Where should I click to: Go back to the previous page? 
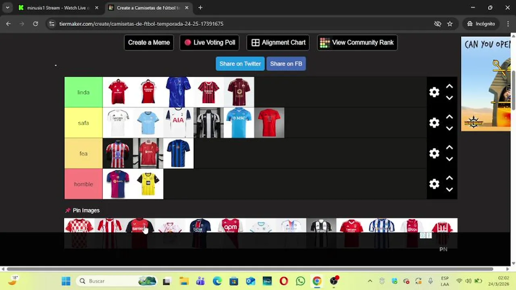(8, 24)
